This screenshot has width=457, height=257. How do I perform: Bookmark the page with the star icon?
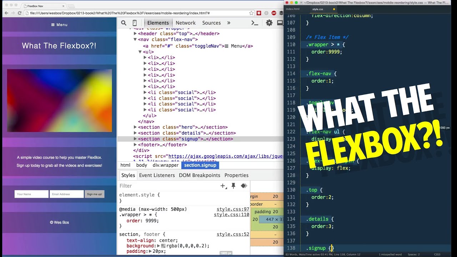point(251,13)
